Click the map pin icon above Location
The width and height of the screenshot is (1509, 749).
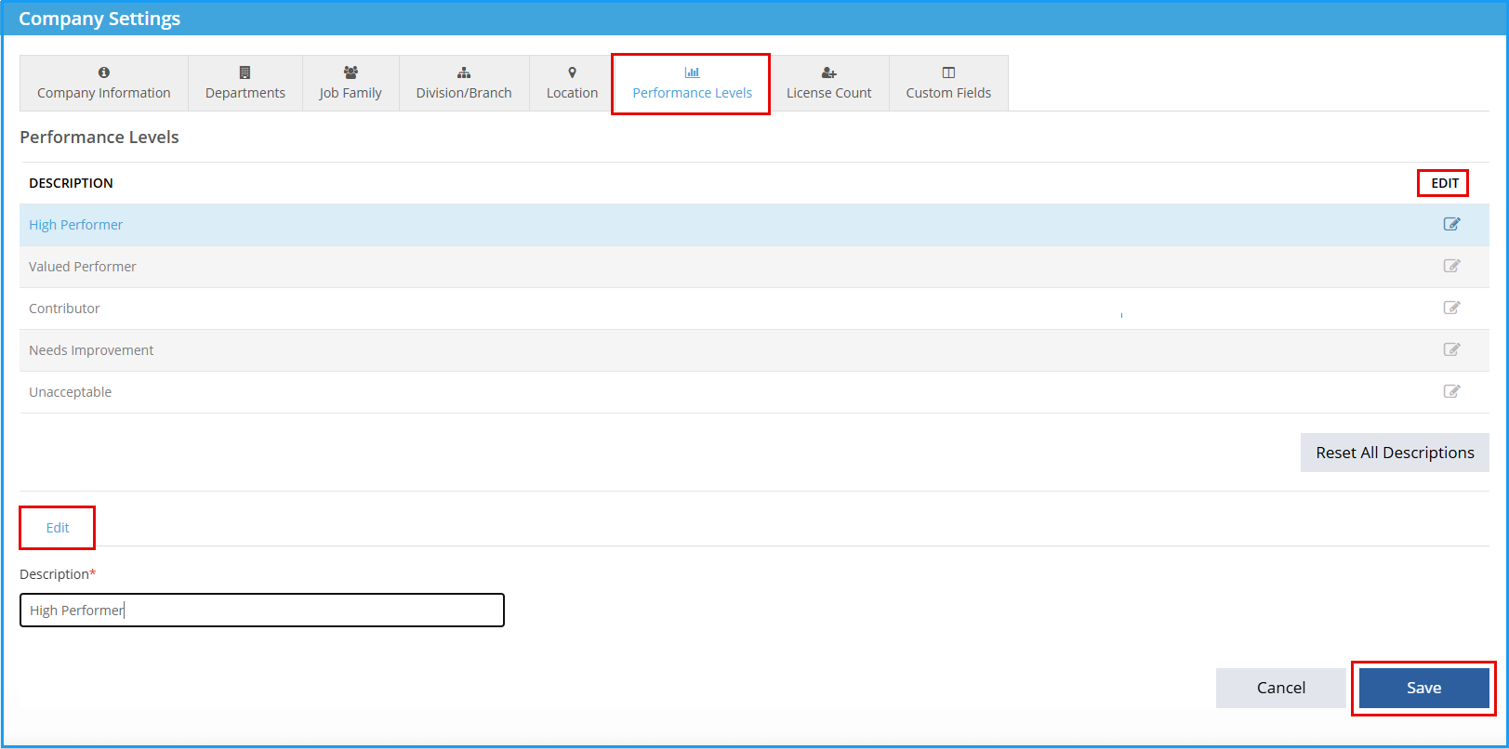click(573, 72)
